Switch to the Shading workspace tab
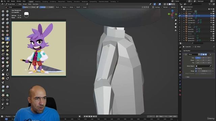This screenshot has height=121, width=216. click(x=70, y=1)
